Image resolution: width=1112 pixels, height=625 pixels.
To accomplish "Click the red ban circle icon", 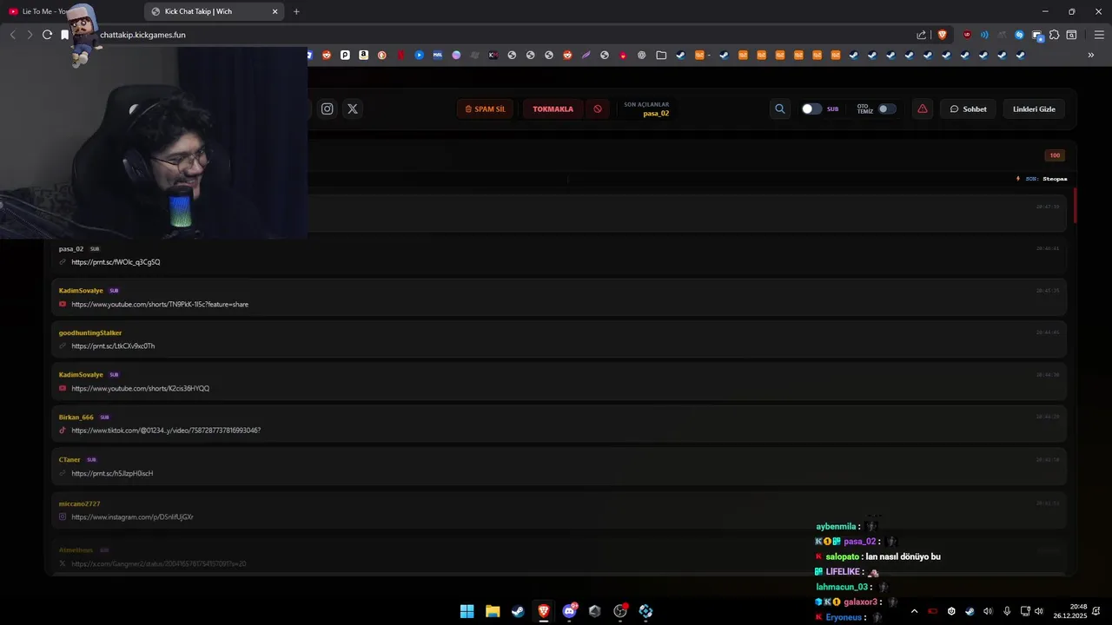I will coord(598,109).
